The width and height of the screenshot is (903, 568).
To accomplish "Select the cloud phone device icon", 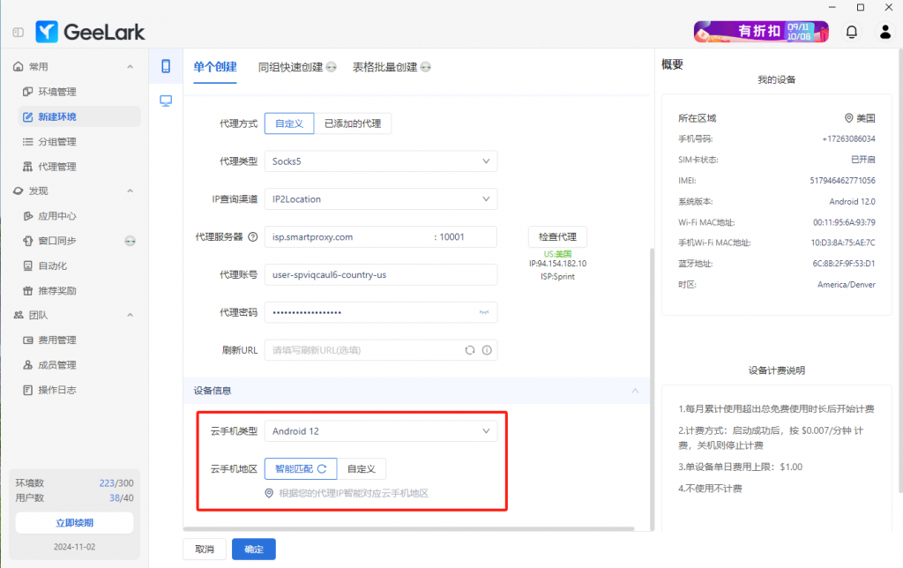I will [x=165, y=66].
